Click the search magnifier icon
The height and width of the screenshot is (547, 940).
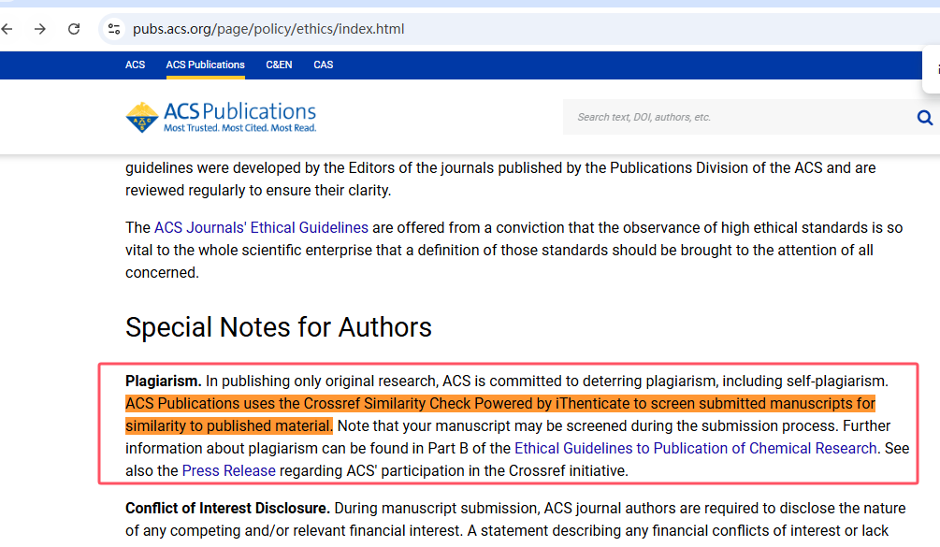tap(925, 117)
